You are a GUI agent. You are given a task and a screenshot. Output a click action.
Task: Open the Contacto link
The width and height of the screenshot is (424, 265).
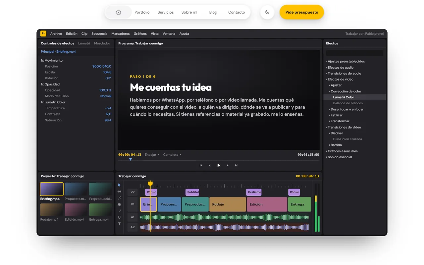click(x=237, y=12)
